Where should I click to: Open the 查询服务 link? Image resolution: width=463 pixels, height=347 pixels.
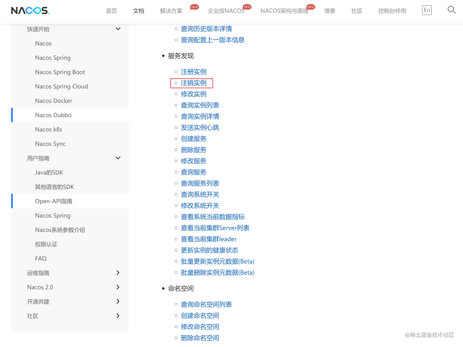(194, 172)
